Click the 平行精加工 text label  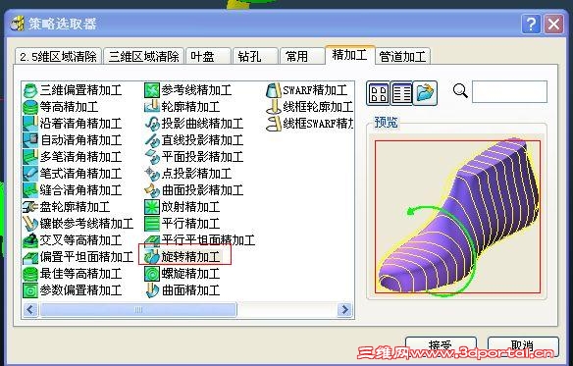[190, 224]
